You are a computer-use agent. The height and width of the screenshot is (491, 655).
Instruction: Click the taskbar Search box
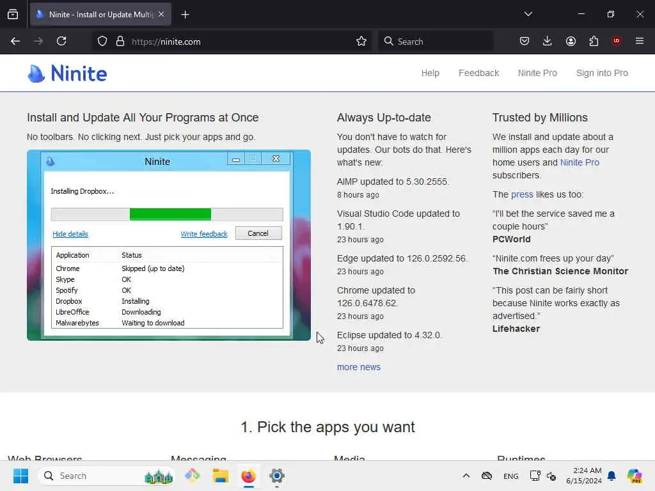tap(106, 476)
